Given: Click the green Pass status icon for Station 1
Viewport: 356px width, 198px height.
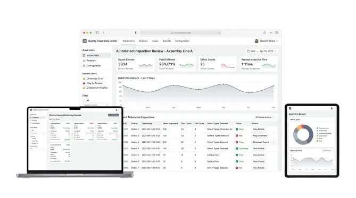Looking at the screenshot, I should [x=237, y=129].
